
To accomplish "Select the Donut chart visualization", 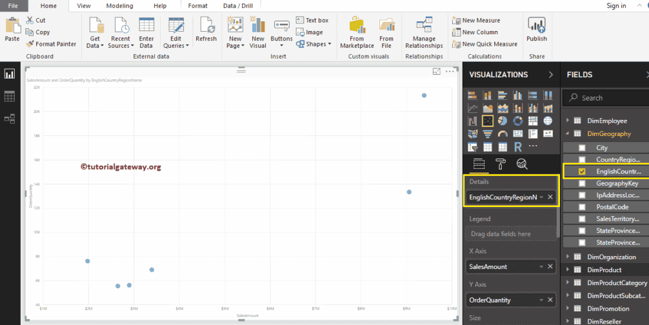I will pos(518,121).
